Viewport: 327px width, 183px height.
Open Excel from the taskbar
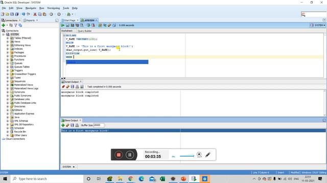coord(162,178)
